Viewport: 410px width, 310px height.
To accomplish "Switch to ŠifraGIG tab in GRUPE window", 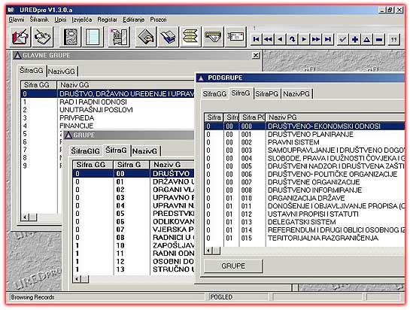I will 86,151.
